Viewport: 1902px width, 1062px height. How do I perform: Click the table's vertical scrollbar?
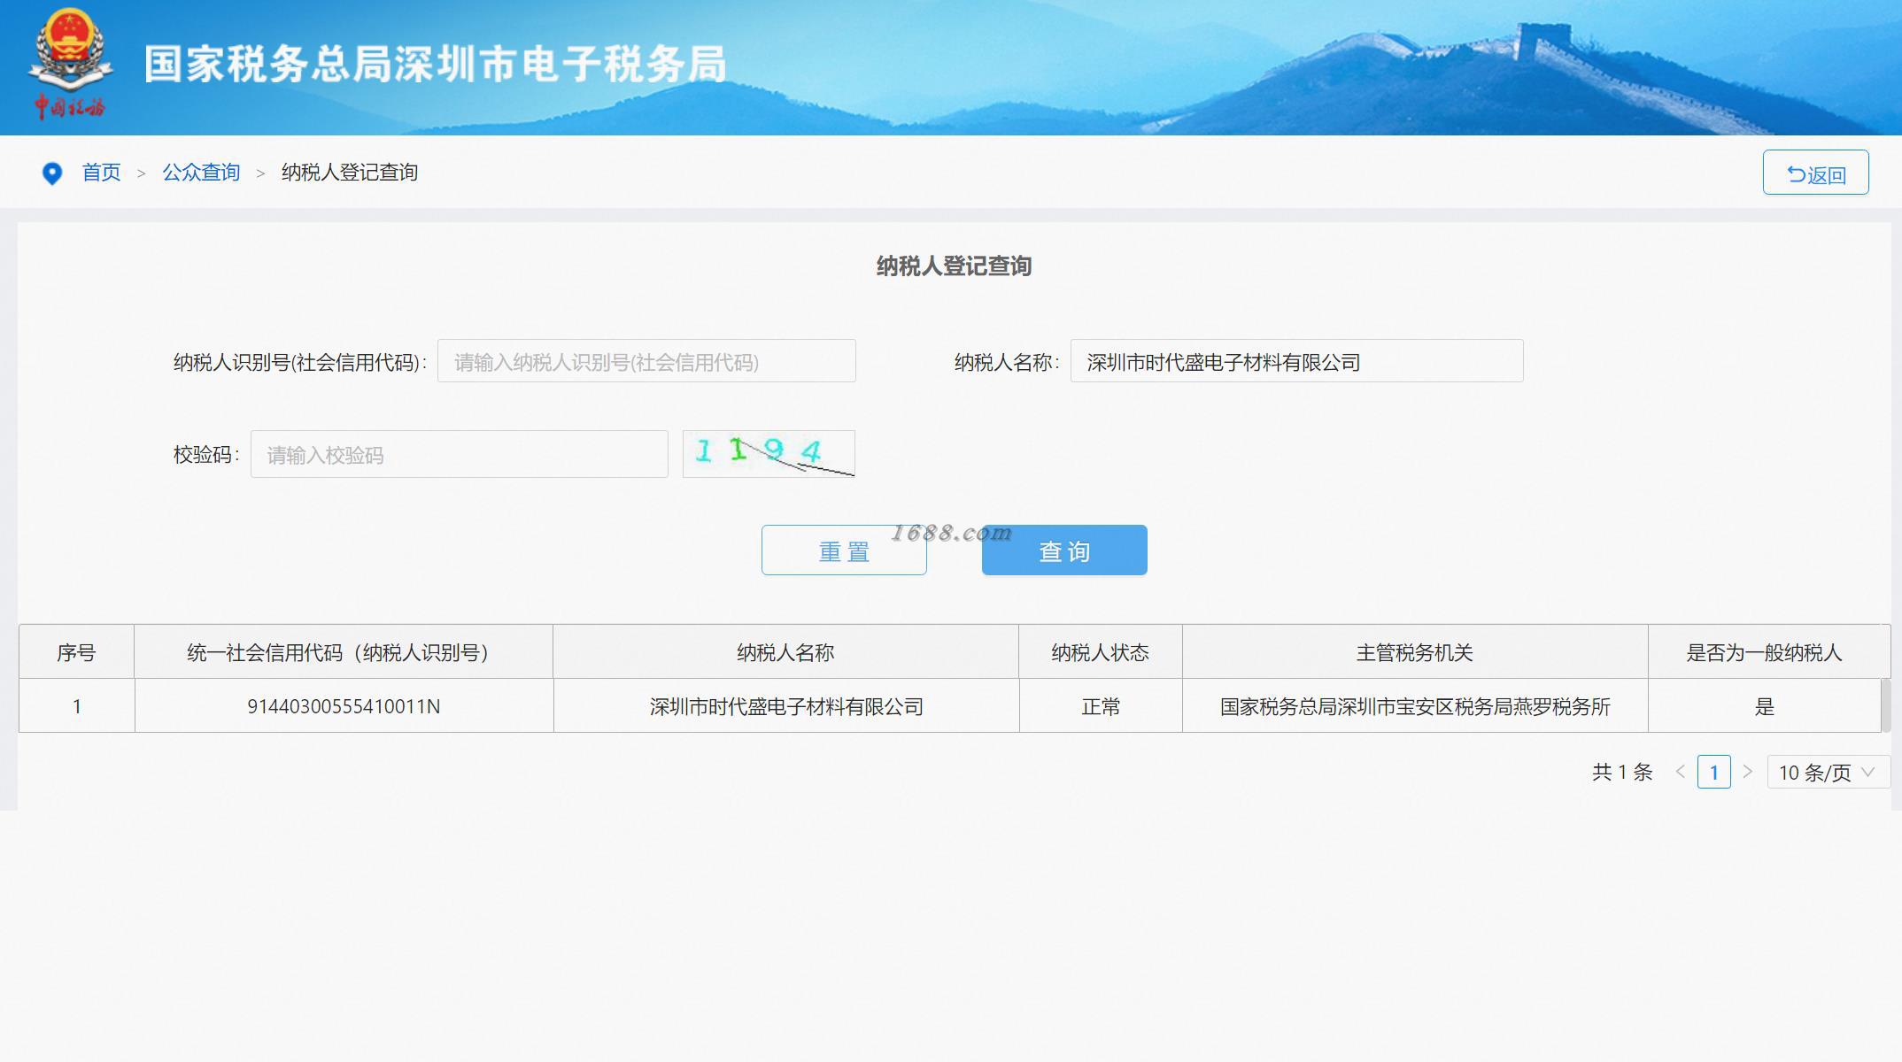(x=1886, y=705)
